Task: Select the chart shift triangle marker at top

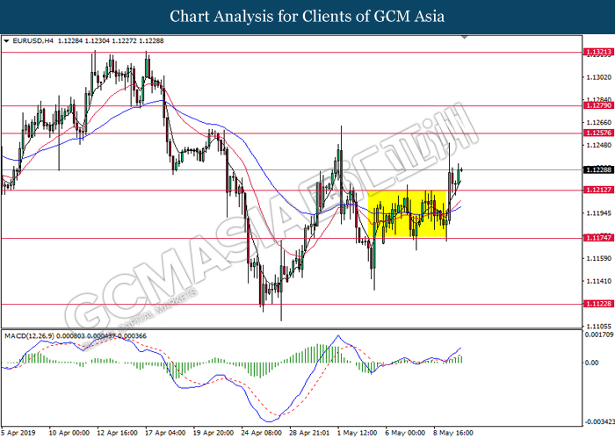Action: (x=465, y=37)
